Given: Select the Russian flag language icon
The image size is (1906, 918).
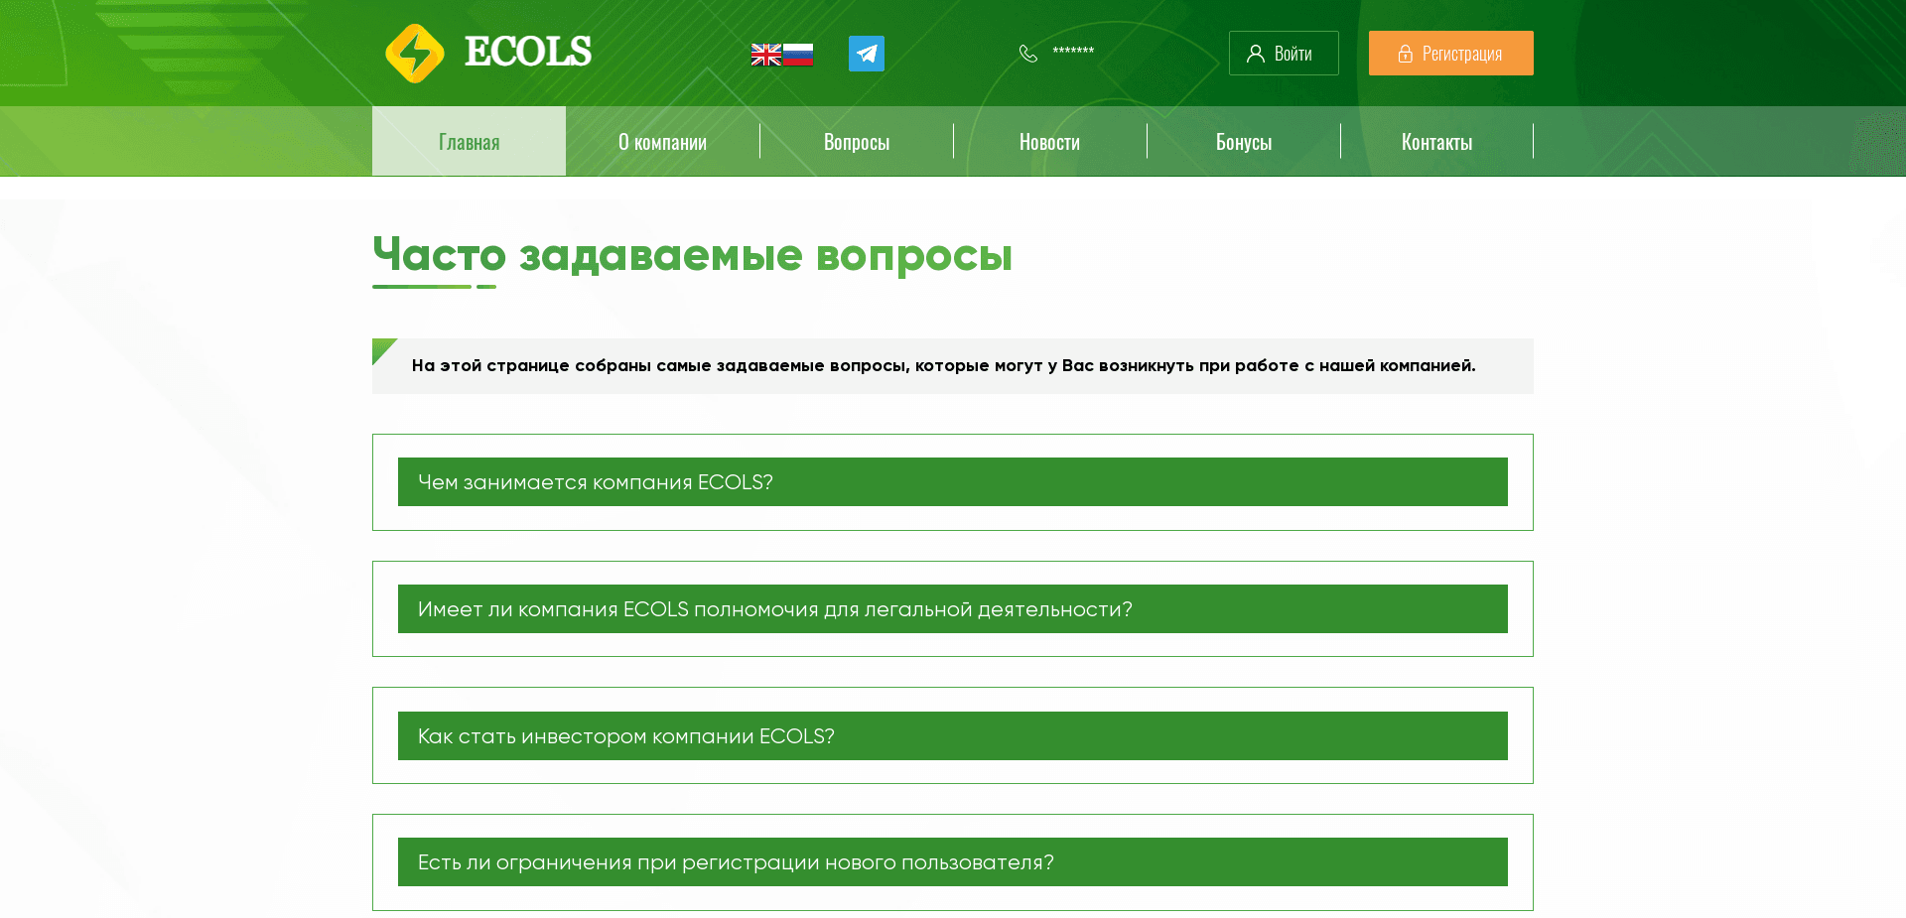Looking at the screenshot, I should coord(800,54).
